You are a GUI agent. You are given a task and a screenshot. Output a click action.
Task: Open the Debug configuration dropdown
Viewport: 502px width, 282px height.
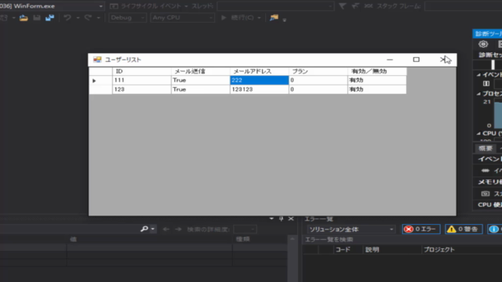[127, 17]
